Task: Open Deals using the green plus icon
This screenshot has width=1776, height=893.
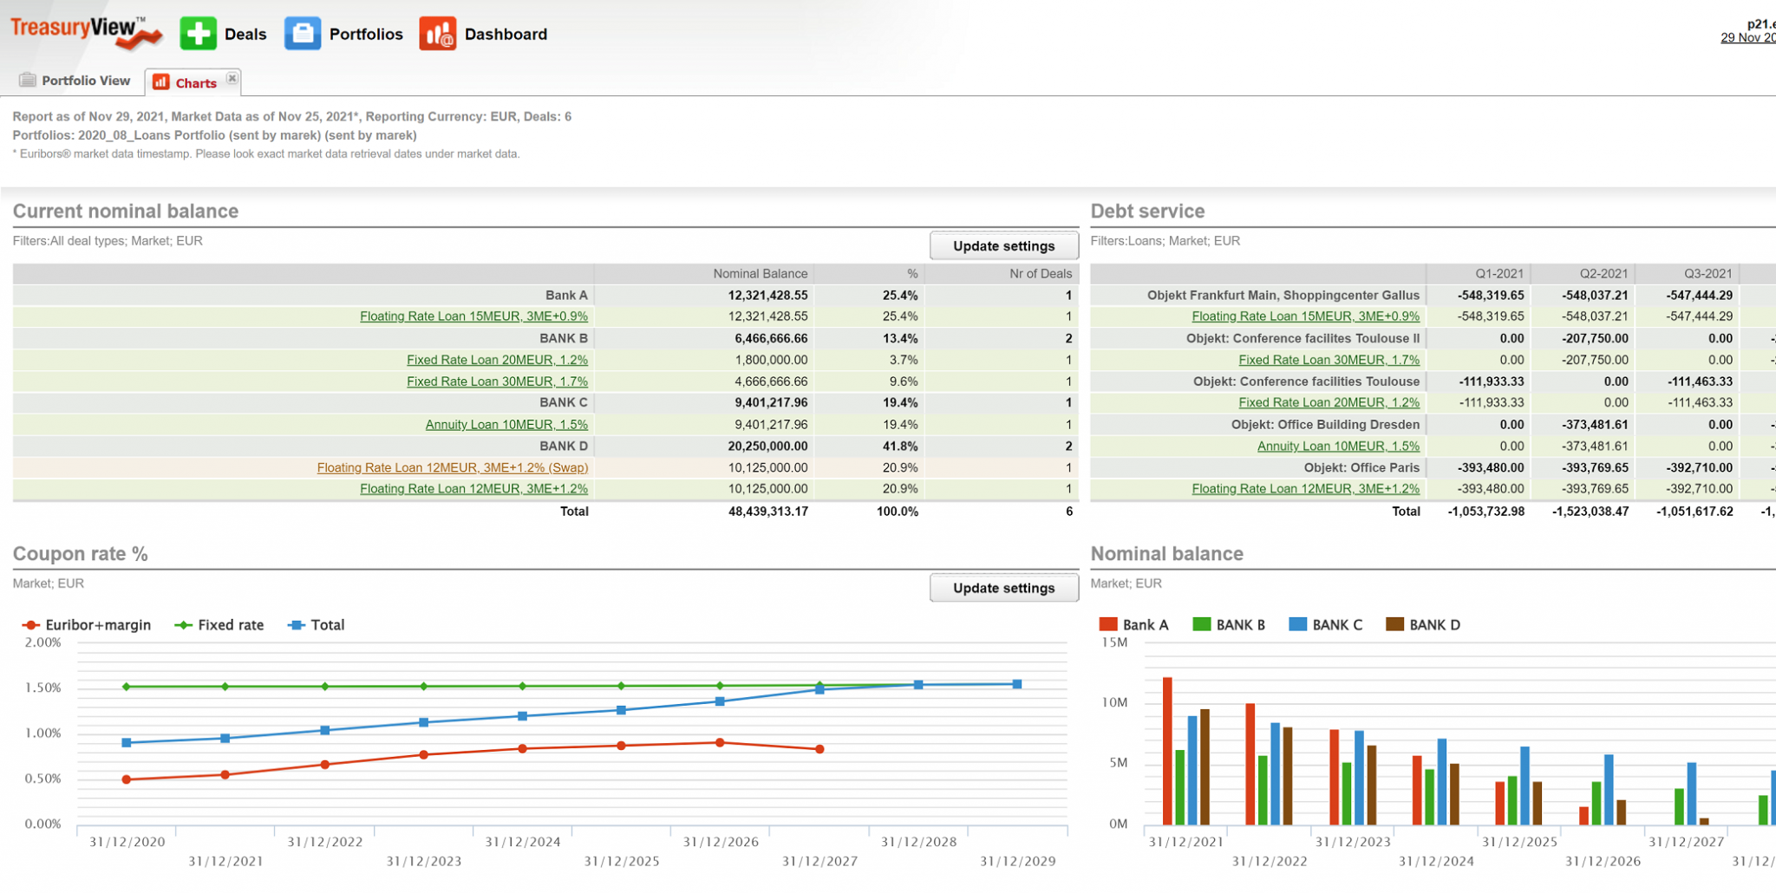Action: click(199, 33)
